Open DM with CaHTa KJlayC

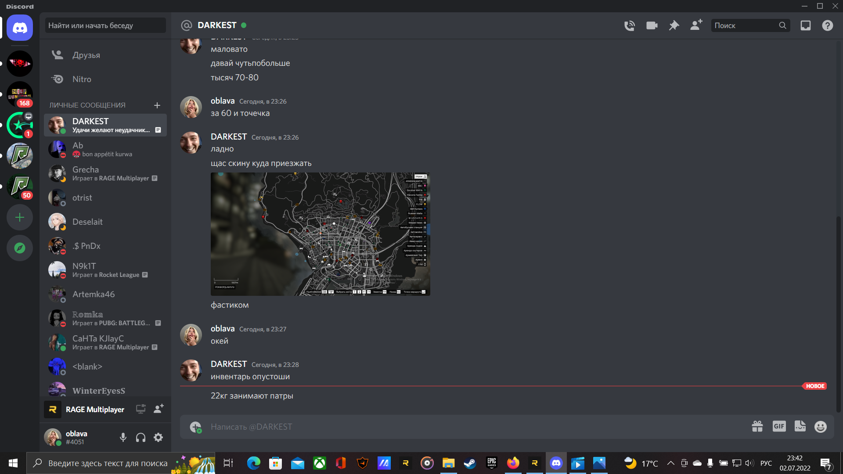pos(105,342)
